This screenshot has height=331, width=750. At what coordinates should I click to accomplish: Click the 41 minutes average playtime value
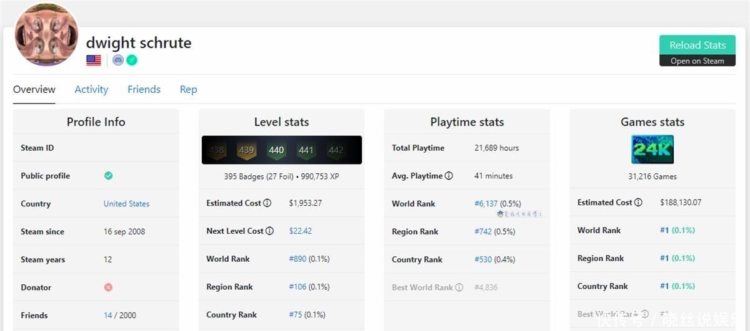pos(493,176)
